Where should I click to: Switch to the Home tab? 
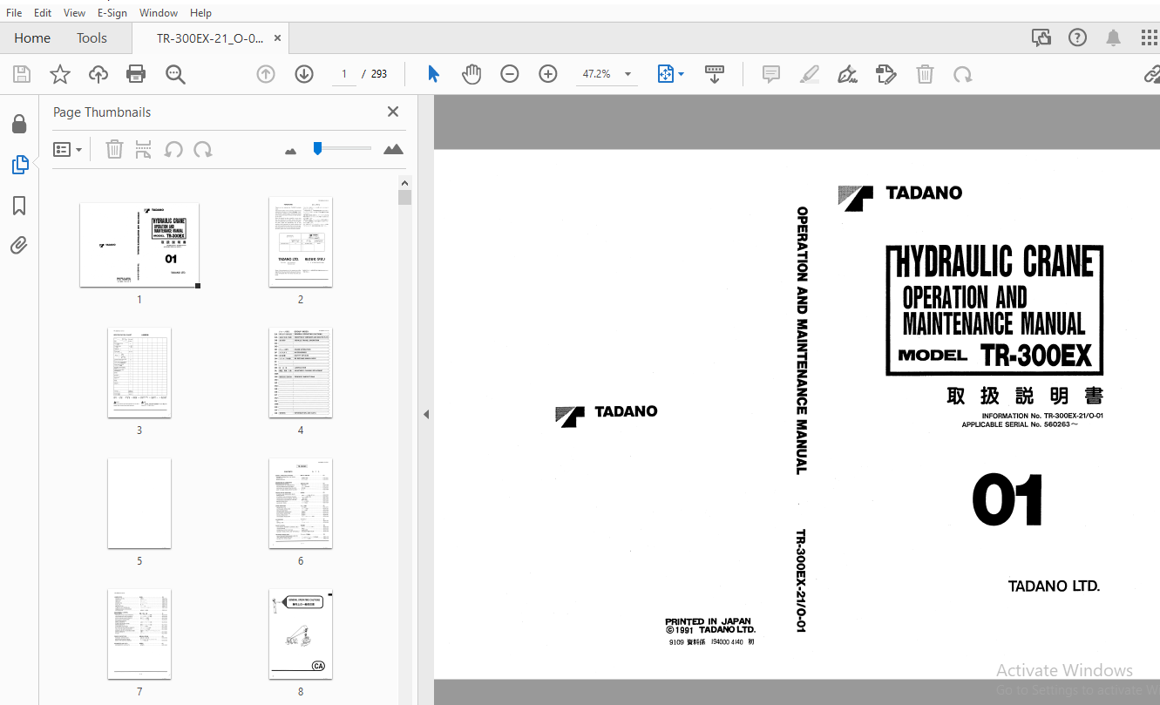click(32, 38)
